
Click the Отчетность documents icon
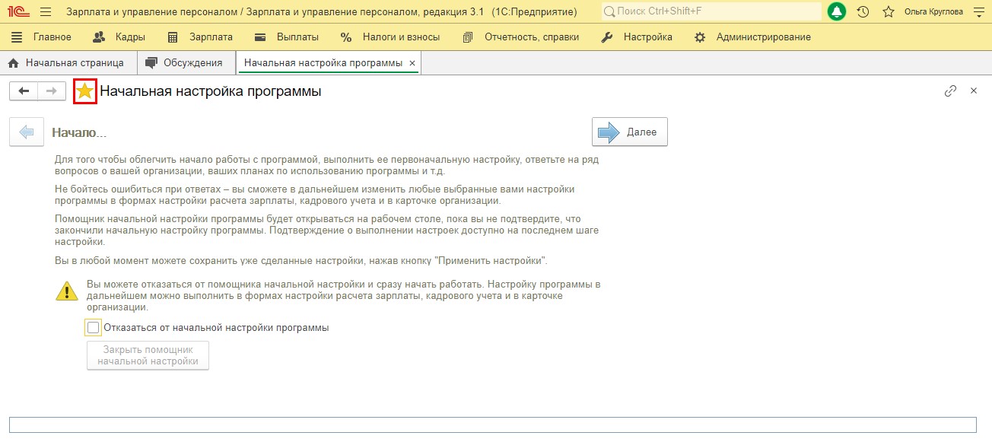pos(468,37)
